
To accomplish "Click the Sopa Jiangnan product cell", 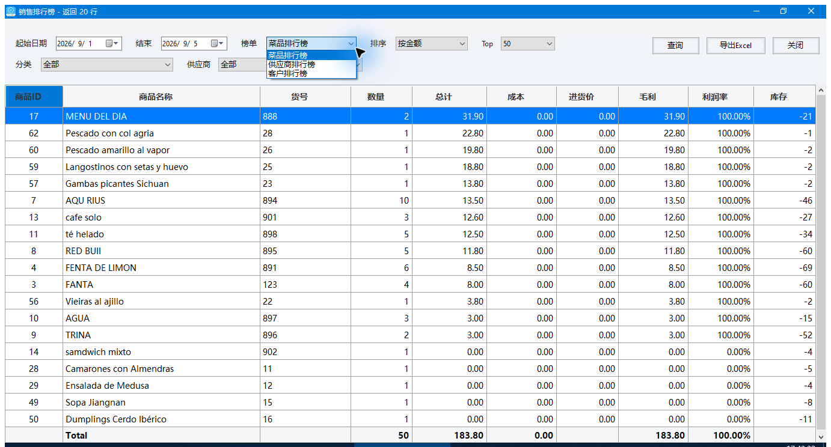I will coord(161,403).
